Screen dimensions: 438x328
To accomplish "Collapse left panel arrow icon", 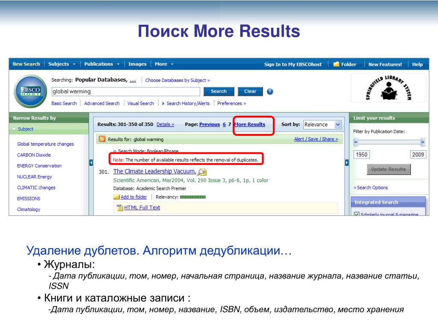I will tap(91, 163).
